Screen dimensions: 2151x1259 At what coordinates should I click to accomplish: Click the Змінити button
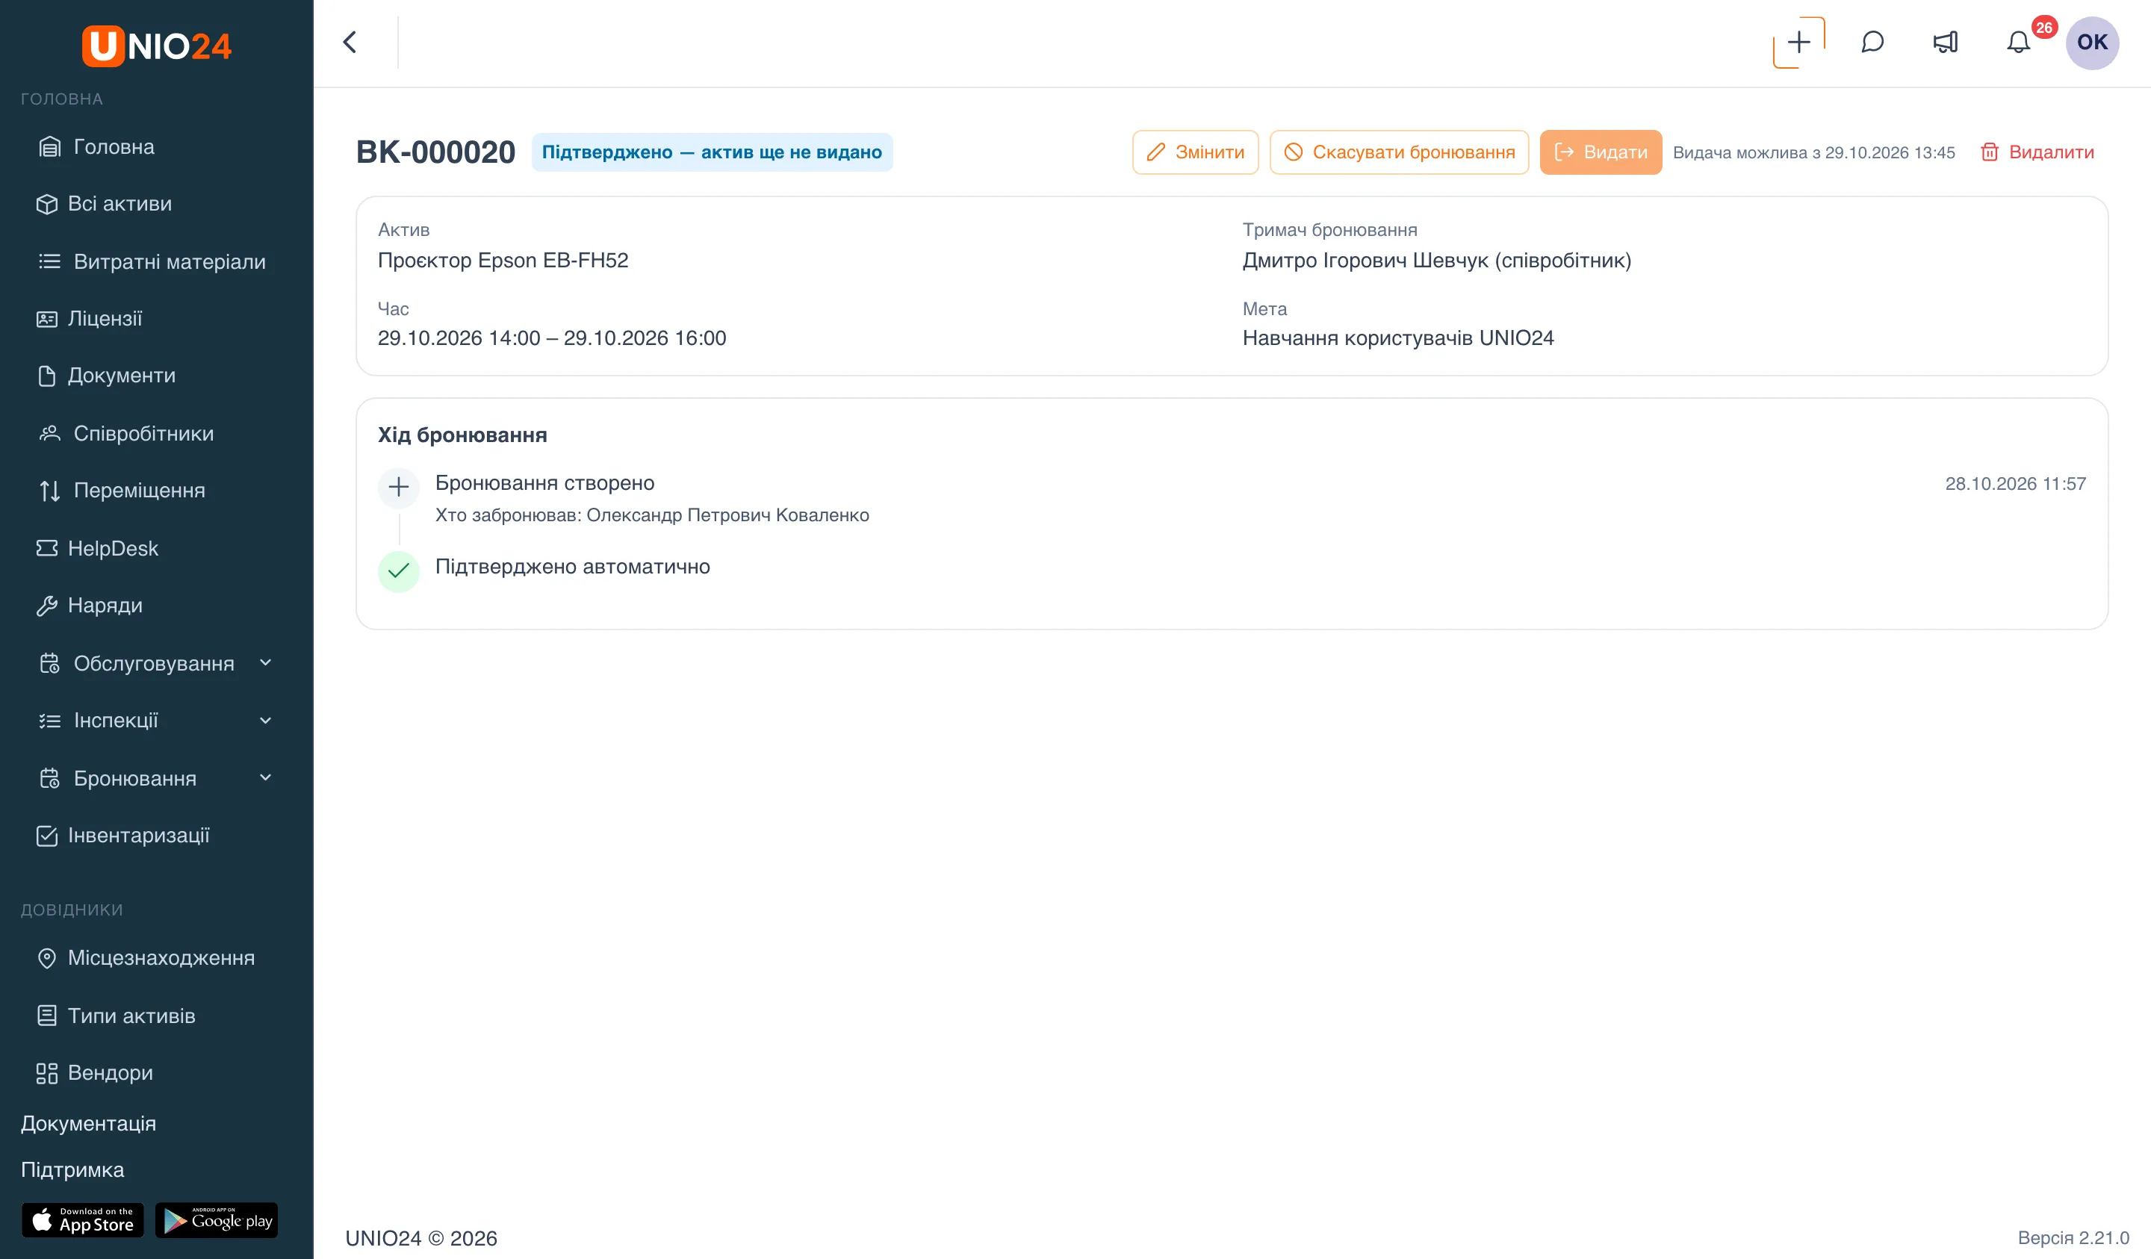(x=1195, y=152)
